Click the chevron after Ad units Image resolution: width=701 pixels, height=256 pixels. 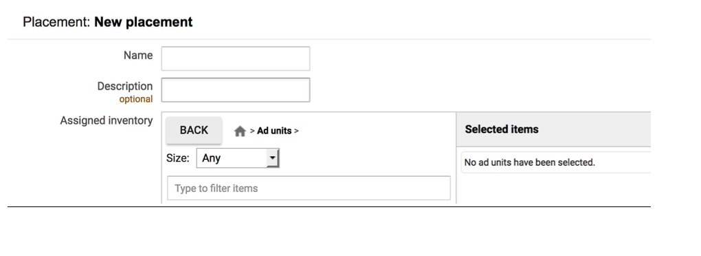296,131
